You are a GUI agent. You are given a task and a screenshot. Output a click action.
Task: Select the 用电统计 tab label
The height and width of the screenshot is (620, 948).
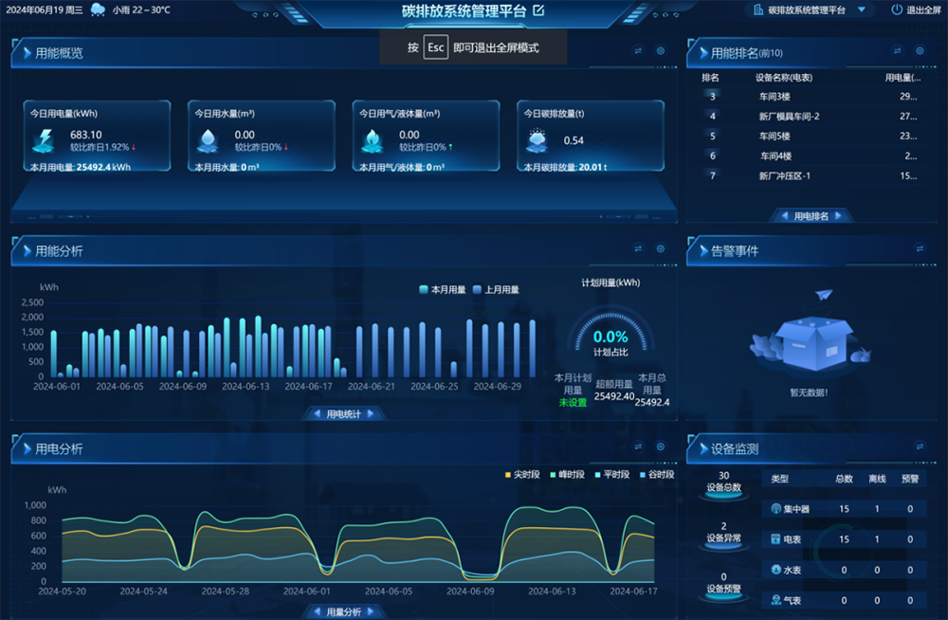(343, 414)
